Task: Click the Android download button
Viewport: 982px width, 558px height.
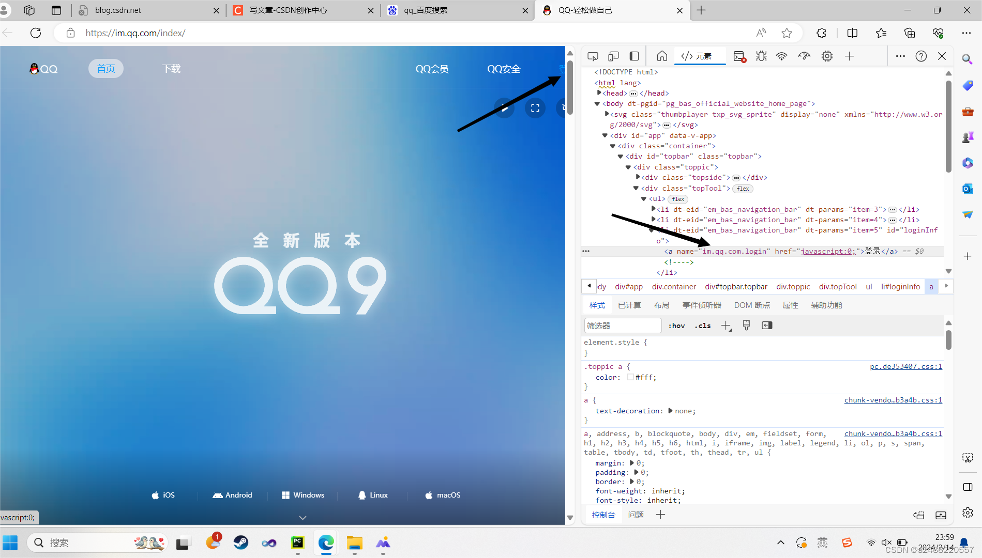Action: [x=232, y=495]
